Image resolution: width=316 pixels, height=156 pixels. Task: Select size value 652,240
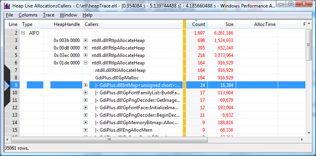[225, 48]
